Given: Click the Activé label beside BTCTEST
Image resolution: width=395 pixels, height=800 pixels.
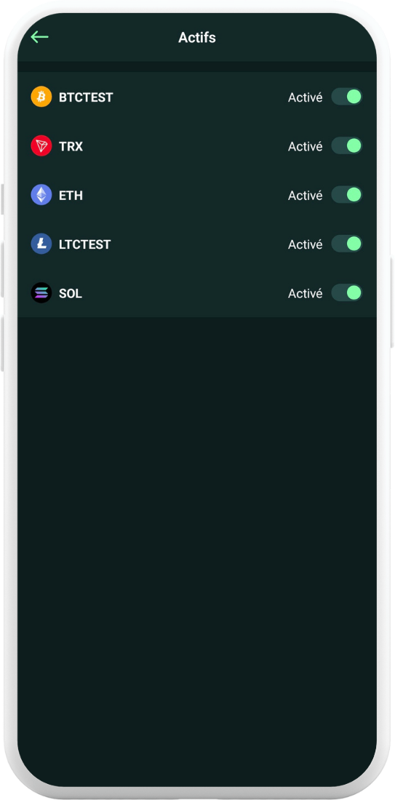Looking at the screenshot, I should coord(306,97).
